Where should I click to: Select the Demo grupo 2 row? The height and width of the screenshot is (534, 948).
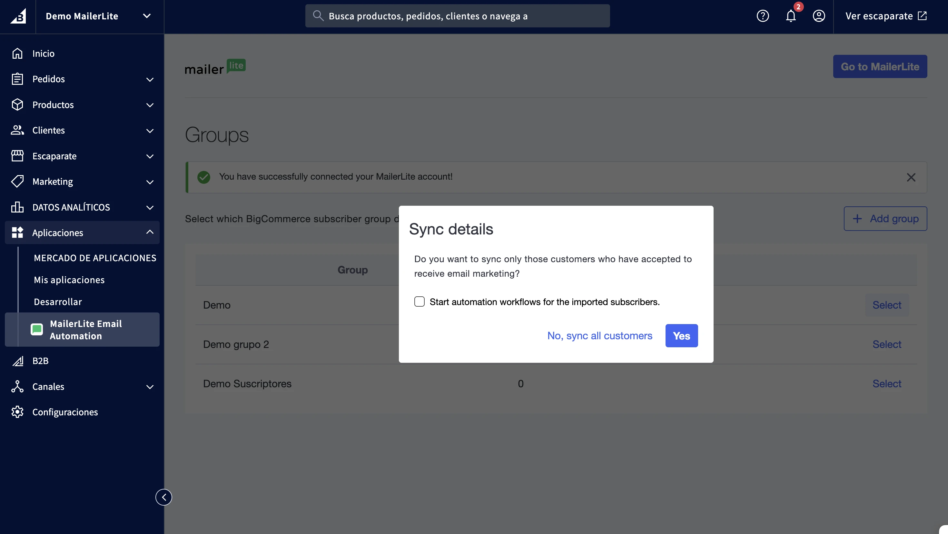point(886,344)
